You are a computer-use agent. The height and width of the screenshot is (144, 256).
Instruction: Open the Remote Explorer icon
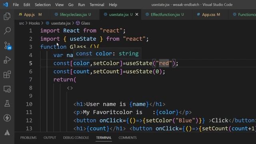[7, 89]
